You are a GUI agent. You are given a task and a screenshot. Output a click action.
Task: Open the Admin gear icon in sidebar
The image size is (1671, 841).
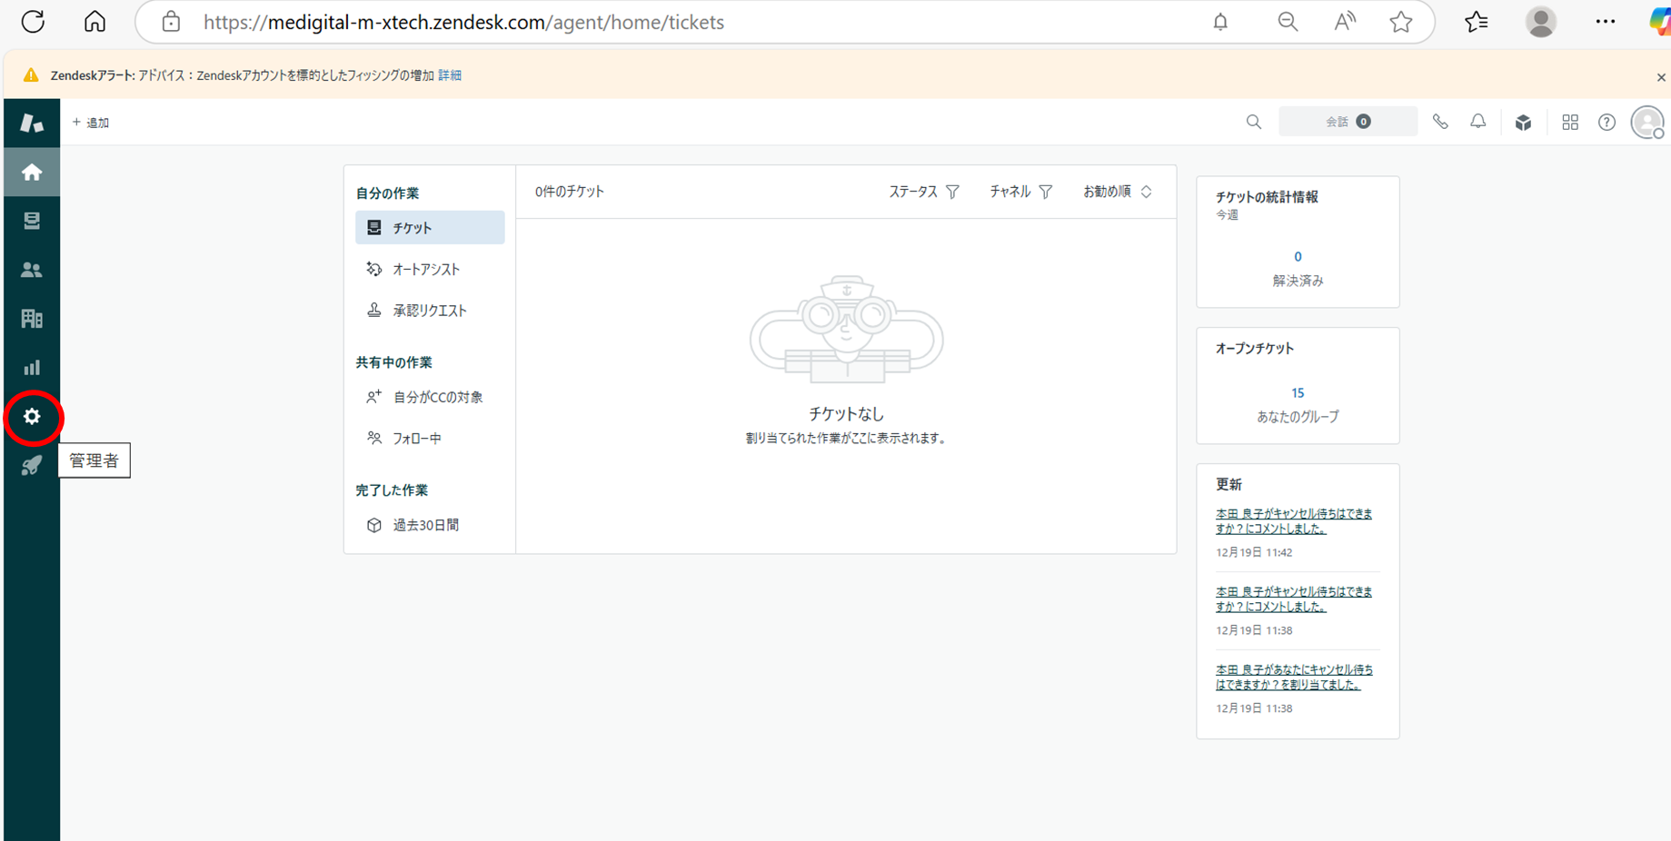point(32,417)
